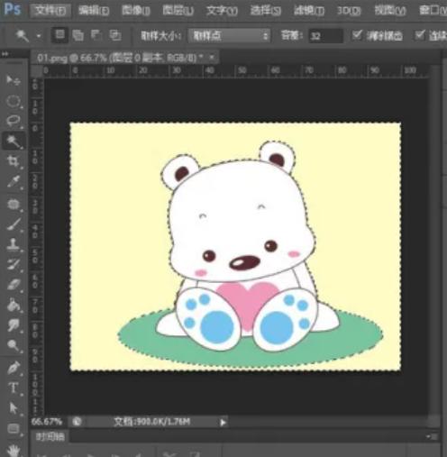Viewport: 447px width, 457px height.
Task: Toggle the anti-alias checkbox
Action: pyautogui.click(x=357, y=35)
